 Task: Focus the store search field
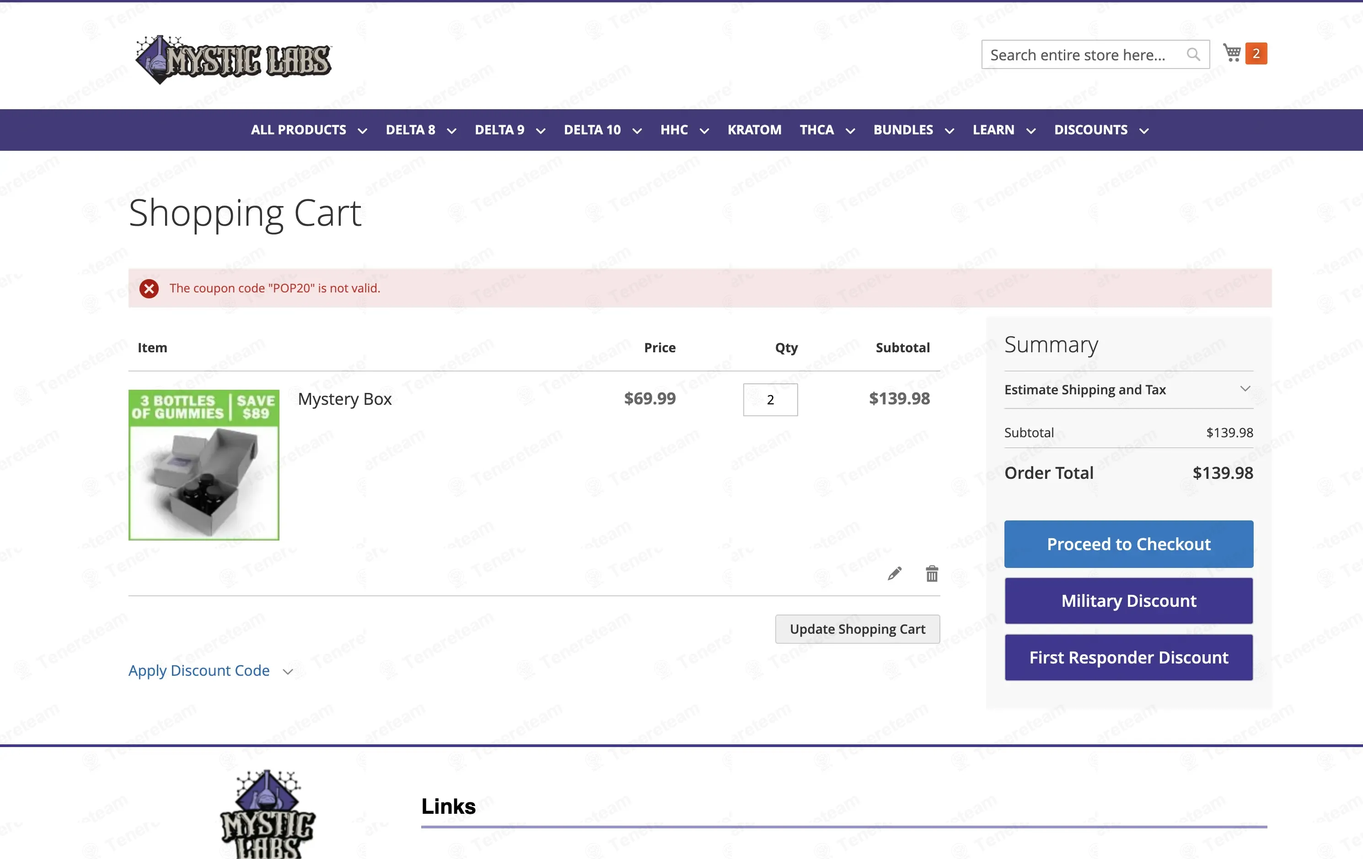click(x=1095, y=54)
